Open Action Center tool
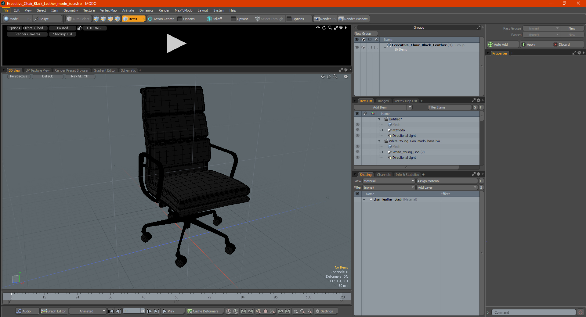The height and width of the screenshot is (317, 586). point(161,19)
